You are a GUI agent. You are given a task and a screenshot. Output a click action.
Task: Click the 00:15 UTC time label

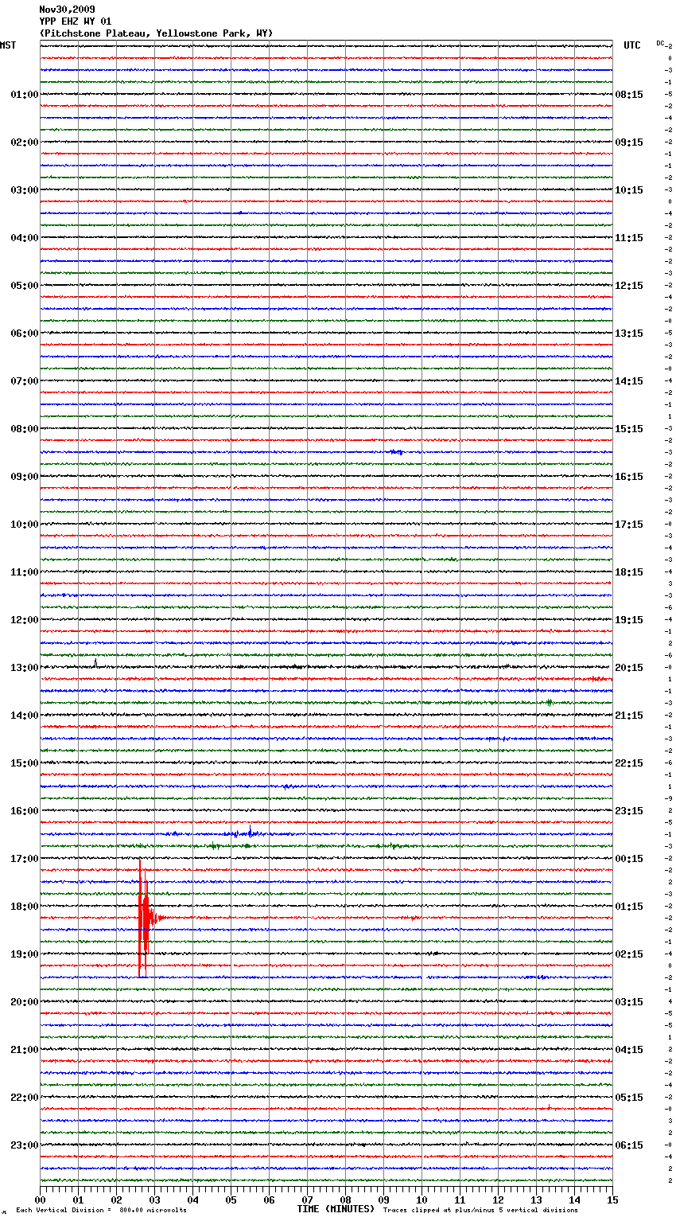(x=629, y=859)
